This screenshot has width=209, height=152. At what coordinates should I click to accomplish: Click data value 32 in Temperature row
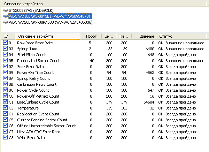coord(152,108)
